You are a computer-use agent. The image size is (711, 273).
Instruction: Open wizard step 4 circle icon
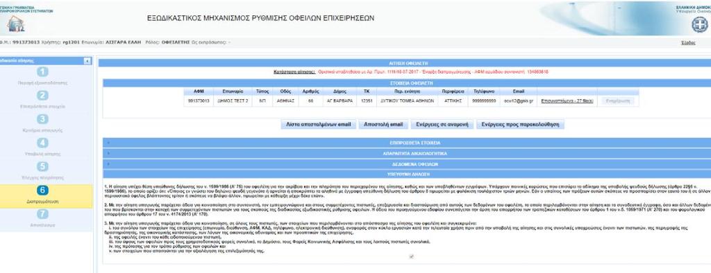pyautogui.click(x=42, y=143)
